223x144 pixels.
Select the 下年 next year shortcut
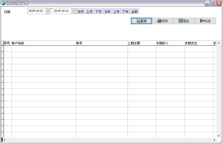tap(125, 12)
